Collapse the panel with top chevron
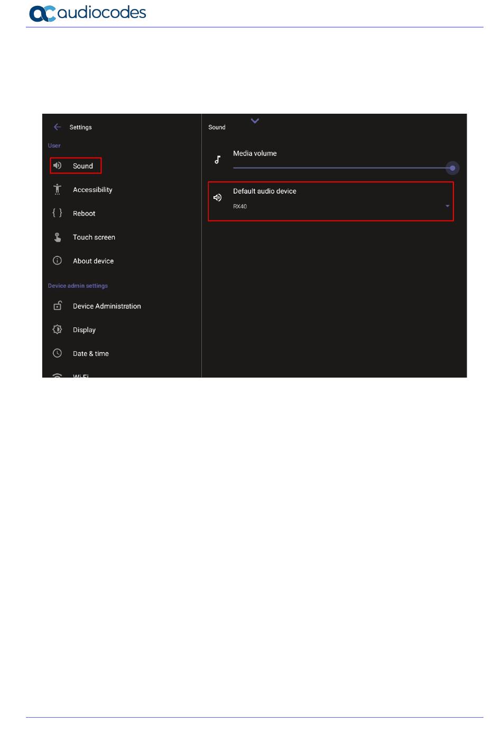This screenshot has height=733, width=502. point(255,121)
